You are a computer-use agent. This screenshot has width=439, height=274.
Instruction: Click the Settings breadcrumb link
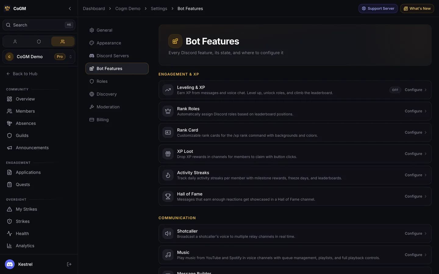click(x=159, y=9)
